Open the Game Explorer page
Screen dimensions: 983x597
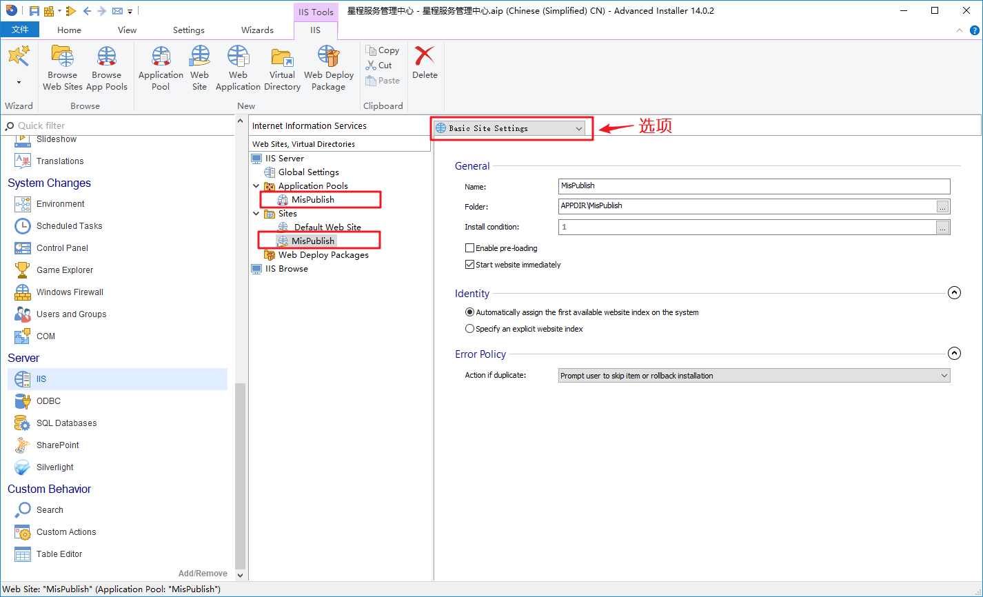click(54, 270)
